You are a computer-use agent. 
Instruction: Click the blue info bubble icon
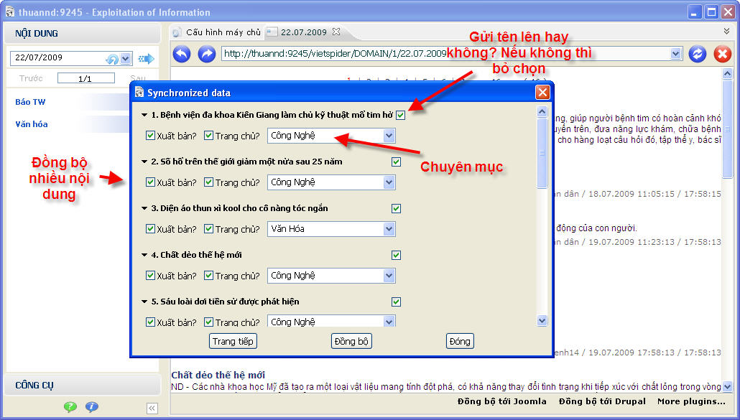(92, 407)
